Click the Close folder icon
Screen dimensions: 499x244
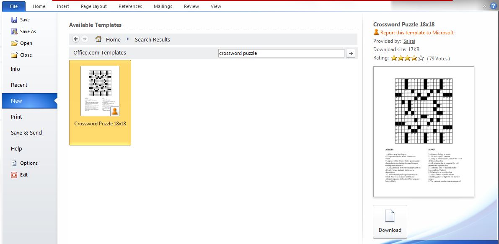pos(14,55)
